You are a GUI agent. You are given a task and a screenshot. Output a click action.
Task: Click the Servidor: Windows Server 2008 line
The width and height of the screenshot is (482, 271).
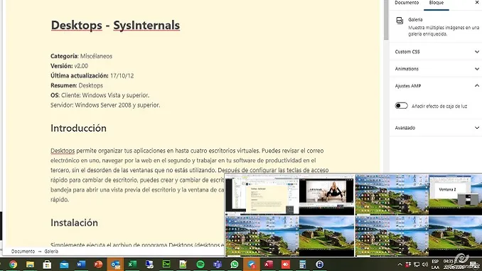(105, 105)
